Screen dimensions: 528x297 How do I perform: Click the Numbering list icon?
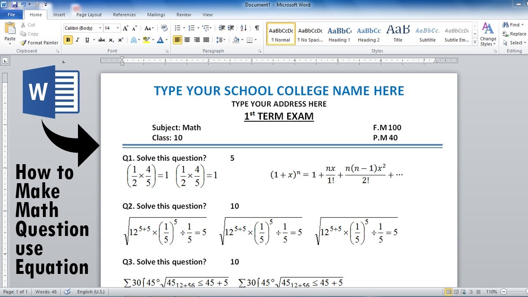click(x=191, y=28)
